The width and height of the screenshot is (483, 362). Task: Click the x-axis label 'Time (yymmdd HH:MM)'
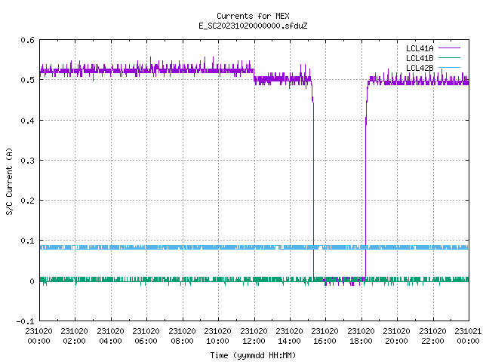253,355
